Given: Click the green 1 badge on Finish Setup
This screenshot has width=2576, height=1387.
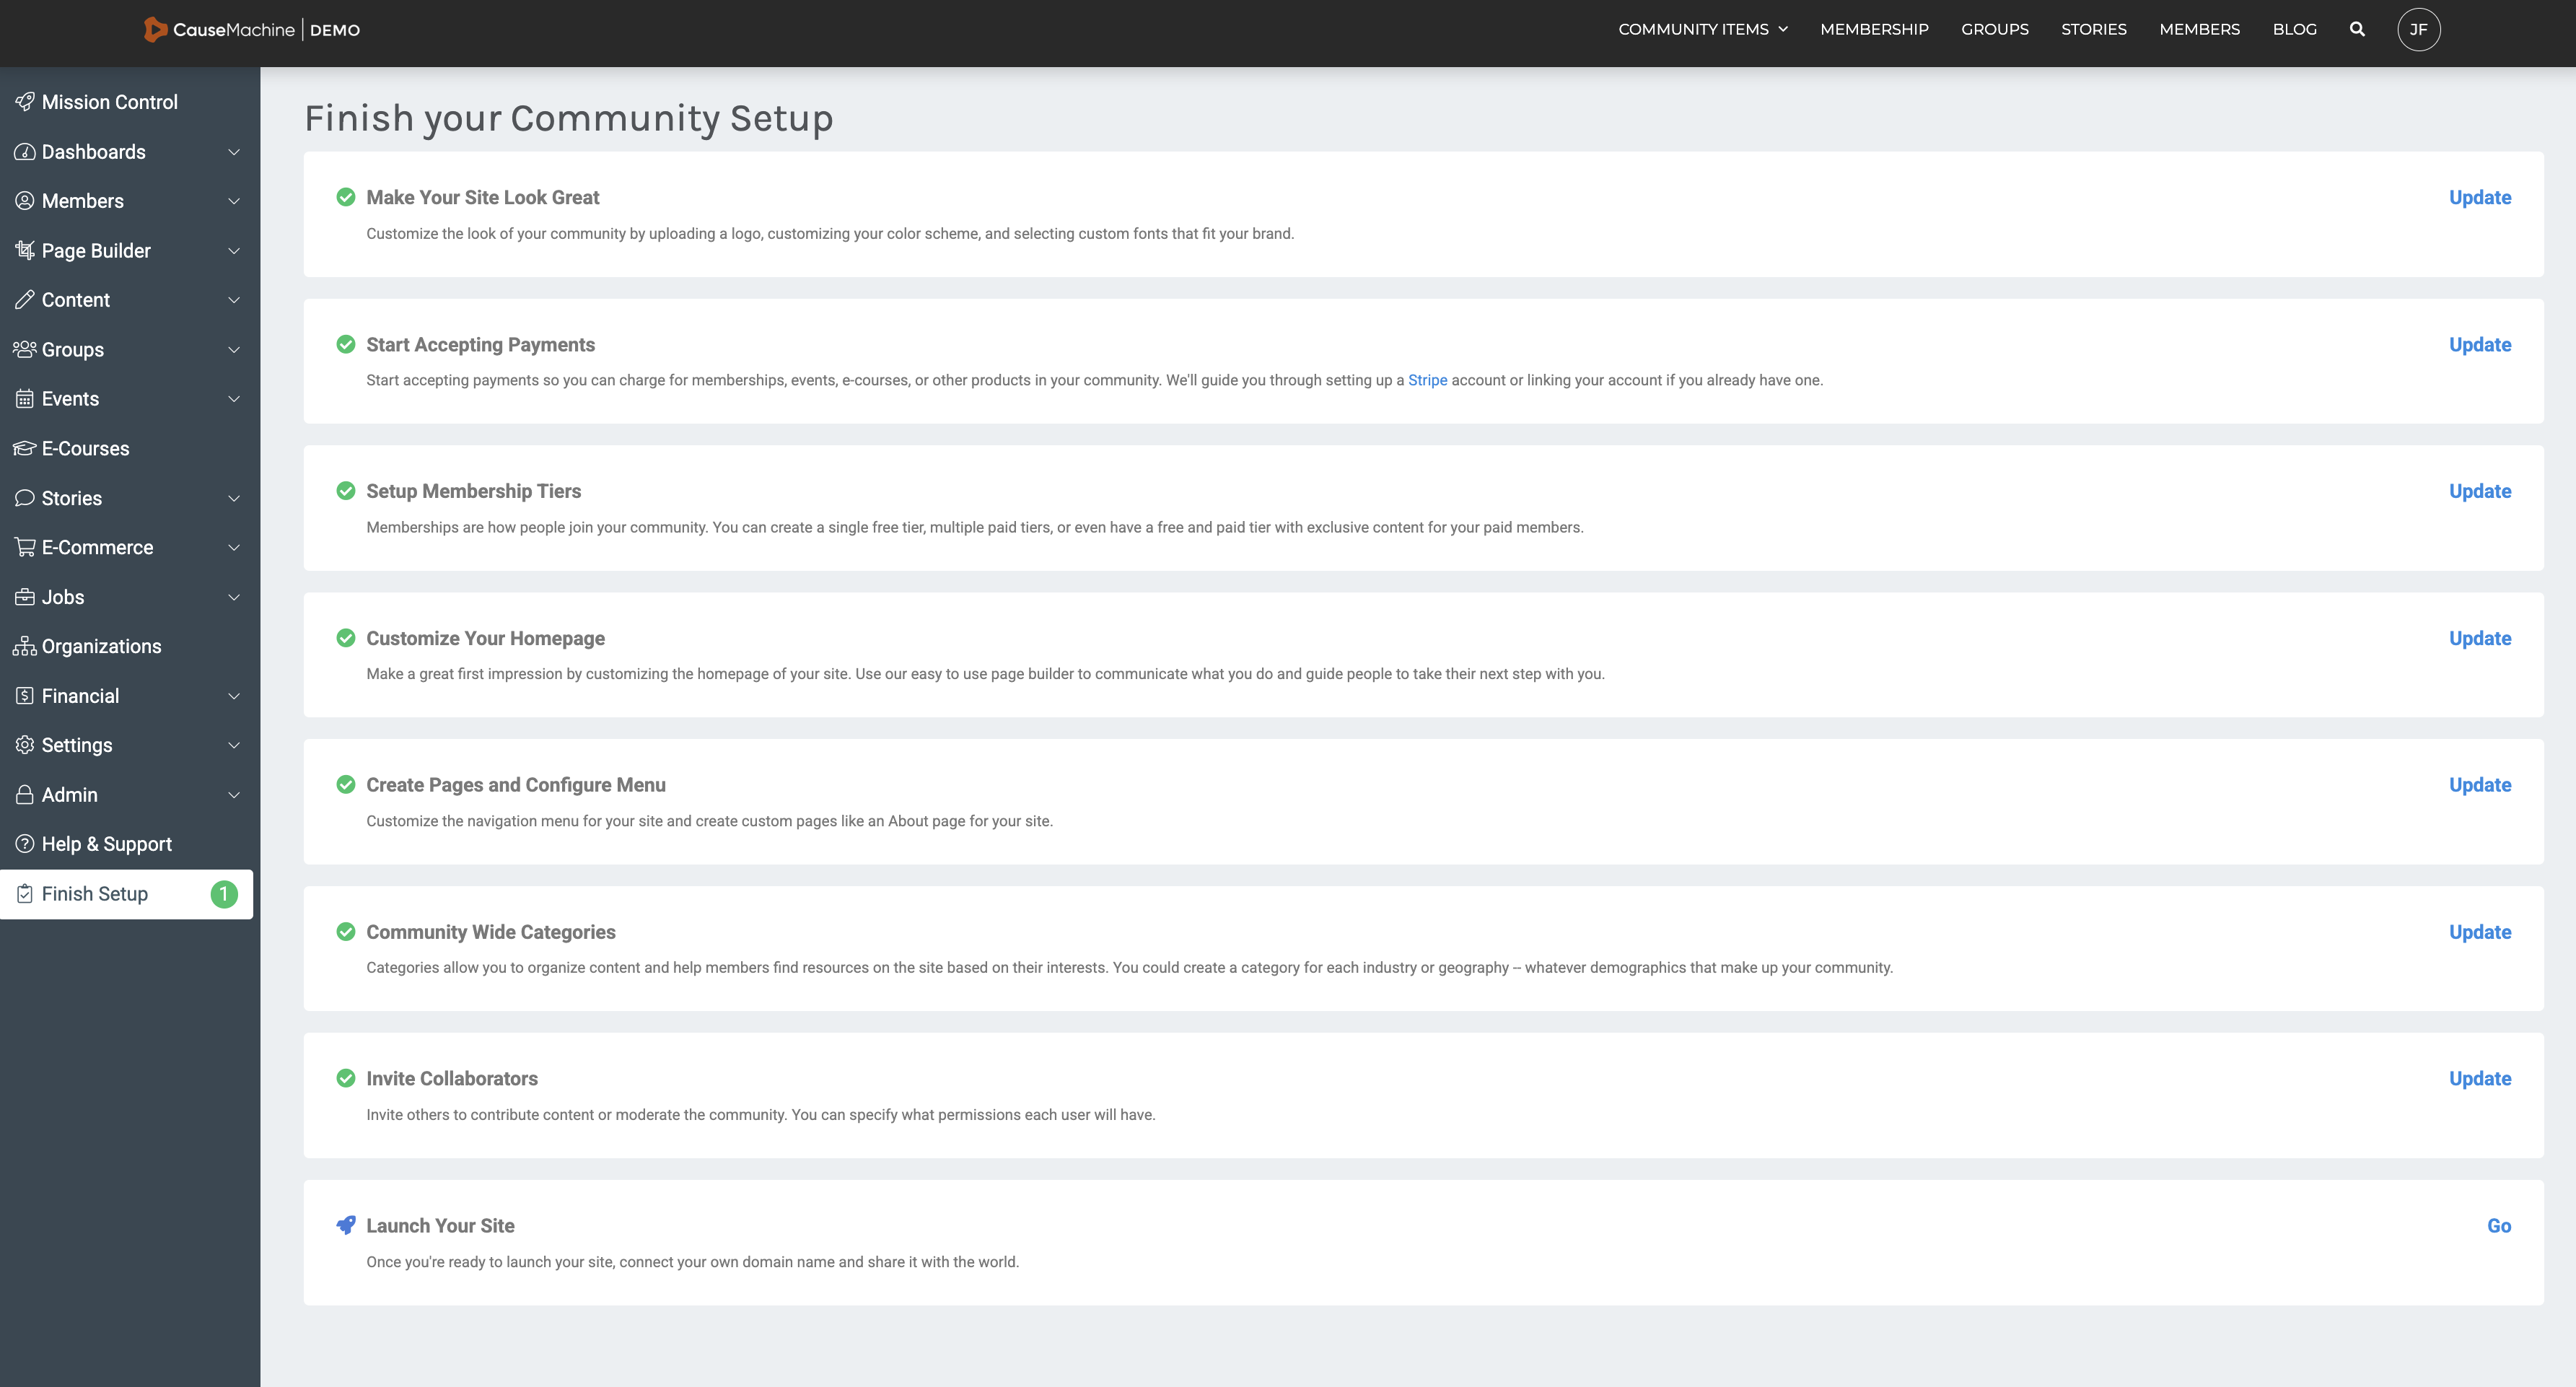Looking at the screenshot, I should click(x=224, y=894).
